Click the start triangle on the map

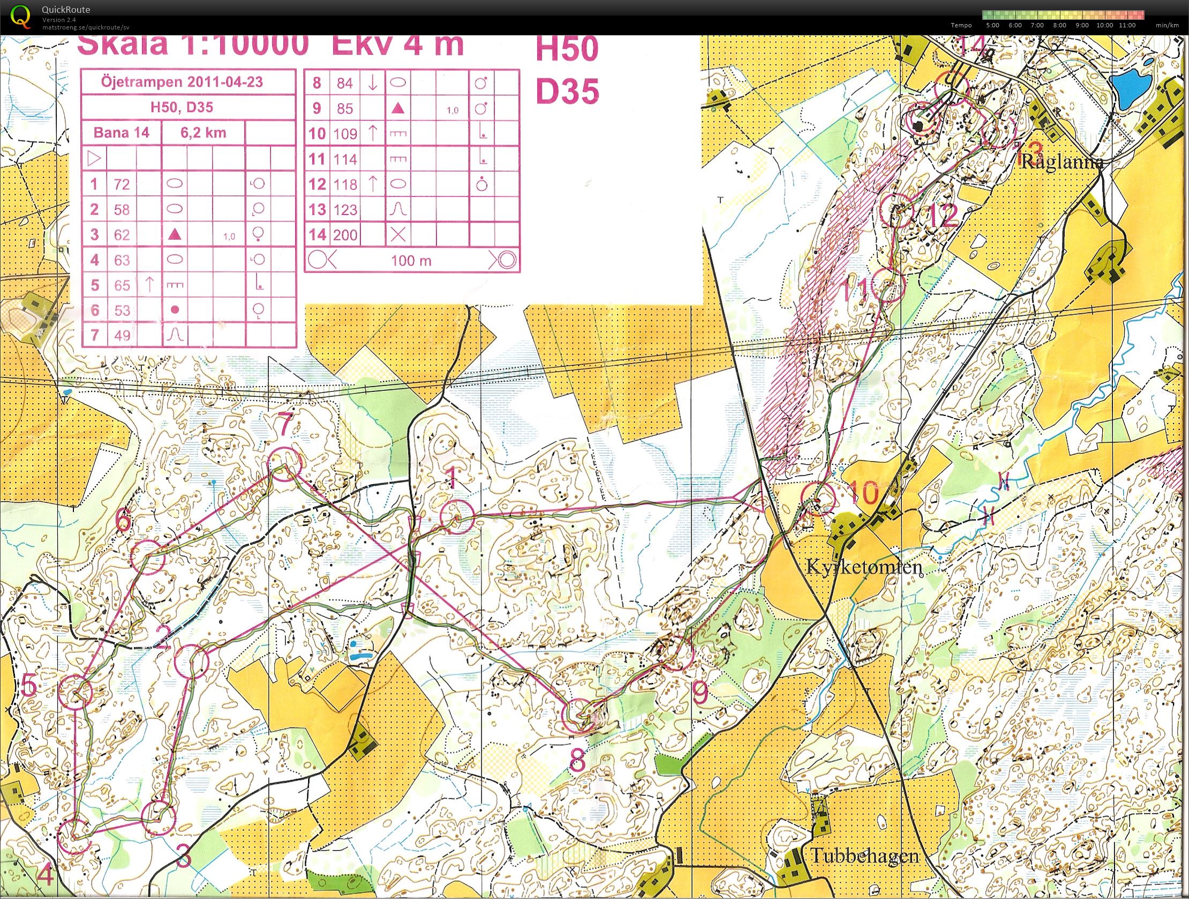pyautogui.click(x=752, y=497)
